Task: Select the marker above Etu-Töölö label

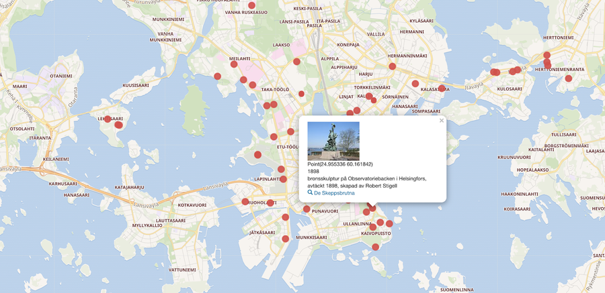Action: pyautogui.click(x=290, y=132)
